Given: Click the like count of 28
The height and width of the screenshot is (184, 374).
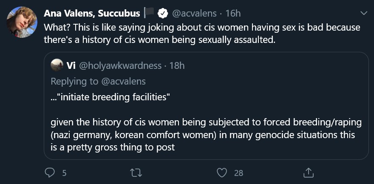Looking at the screenshot, I should pos(238,173).
